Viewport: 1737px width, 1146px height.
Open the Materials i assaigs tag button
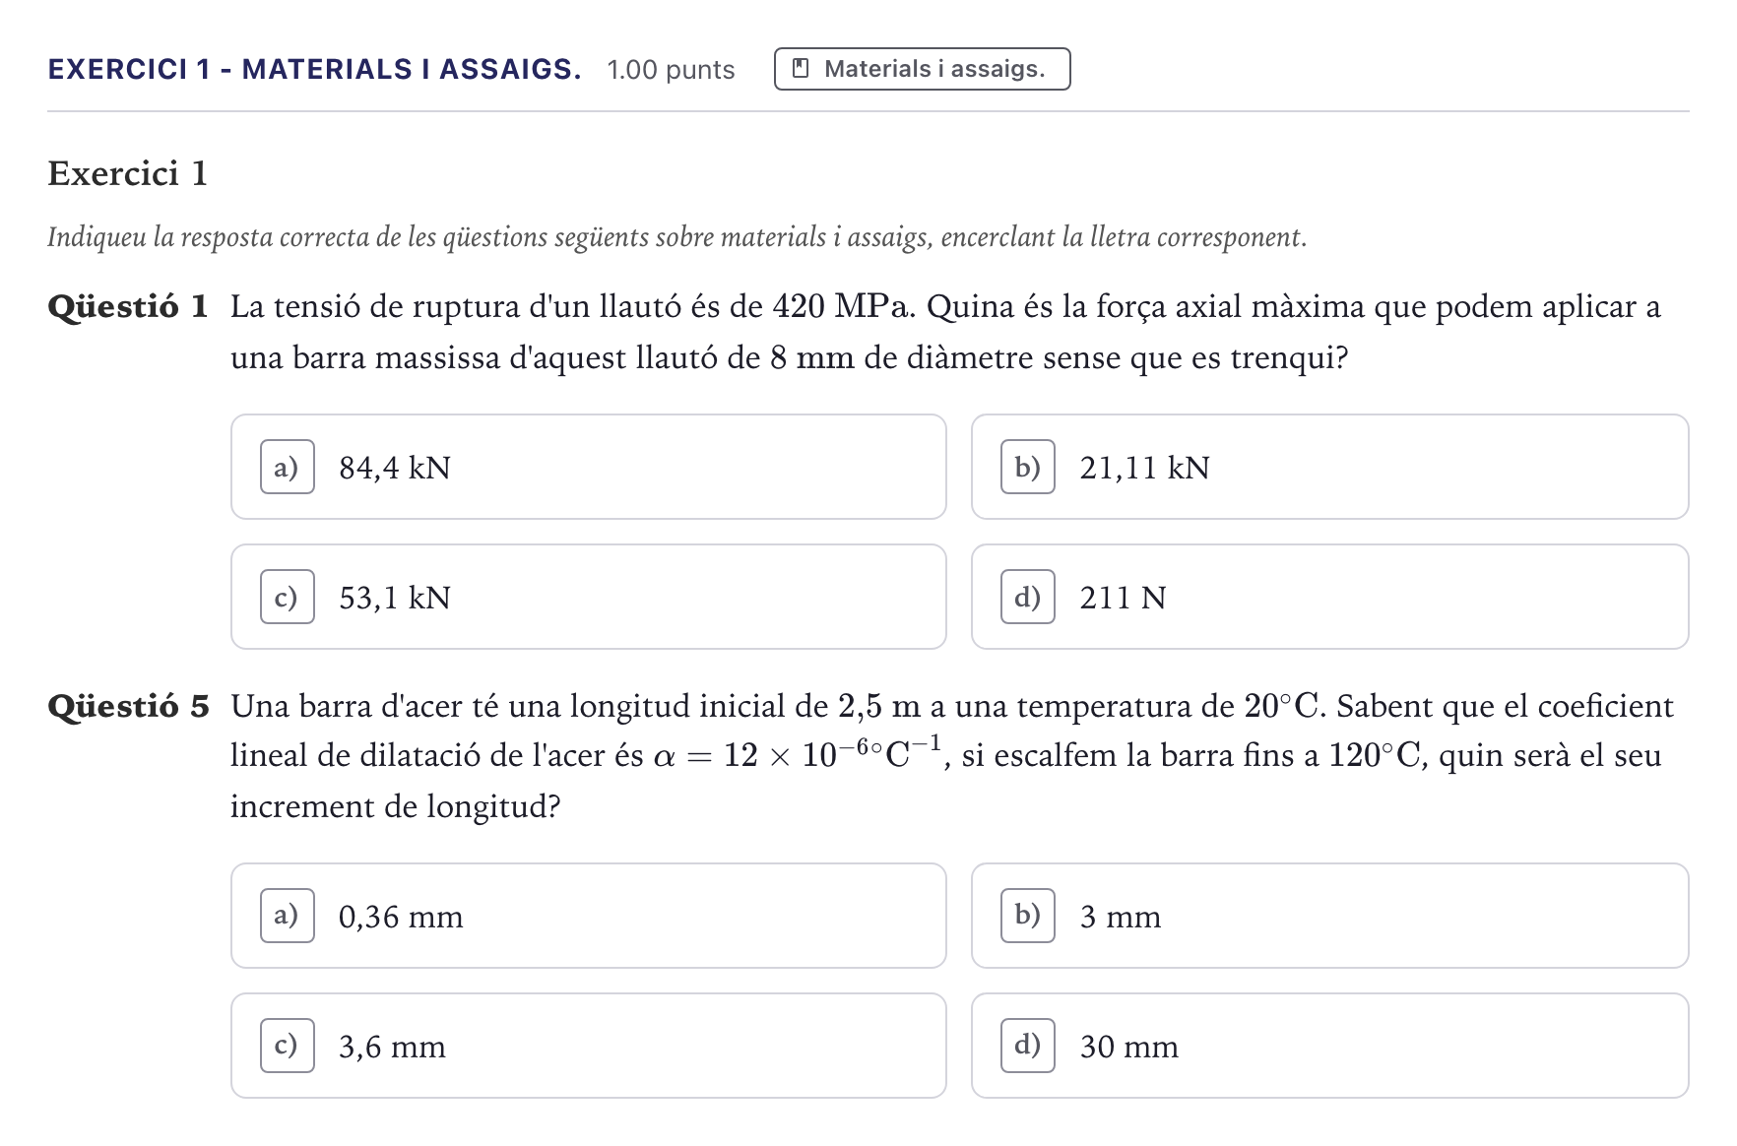coord(923,69)
